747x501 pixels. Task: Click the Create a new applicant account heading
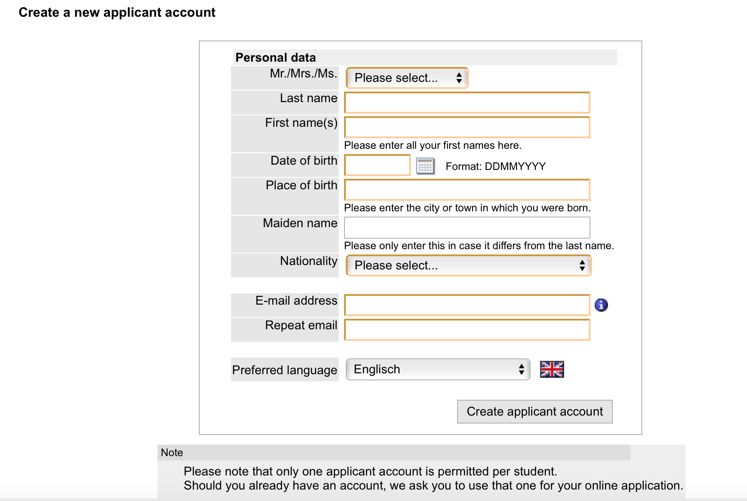[x=117, y=12]
